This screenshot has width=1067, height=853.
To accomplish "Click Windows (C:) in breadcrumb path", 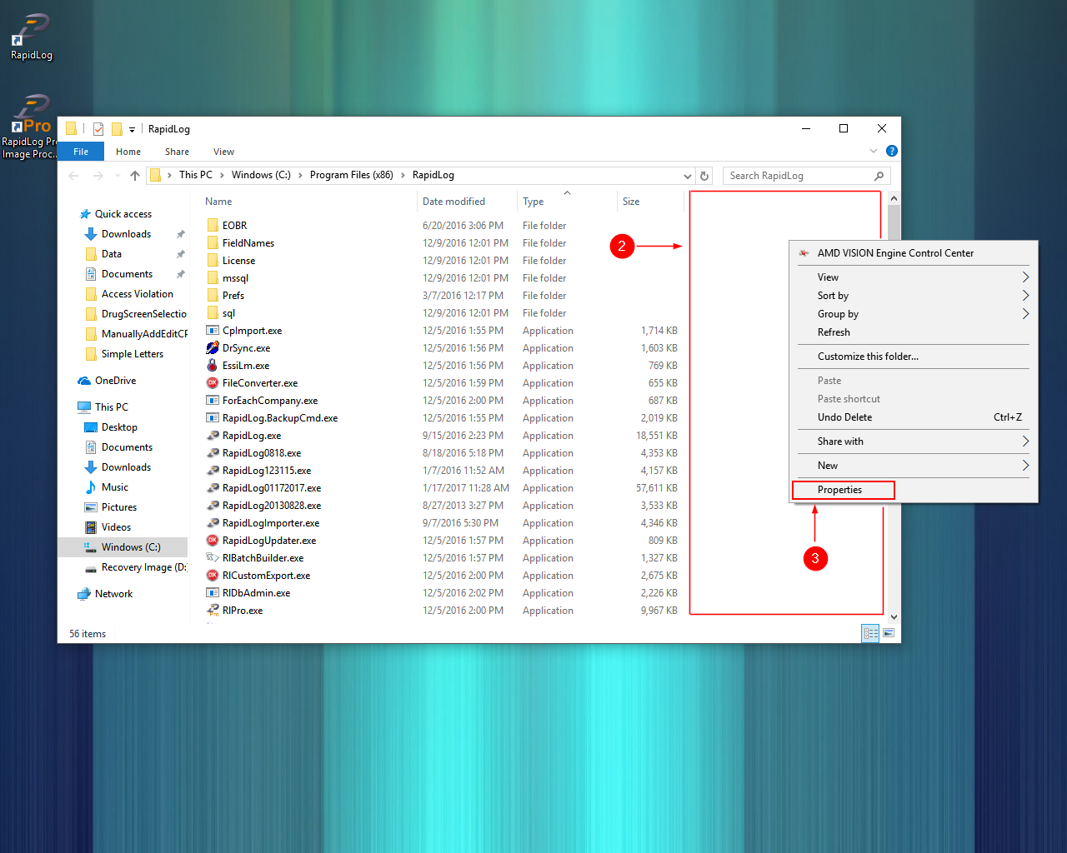I will 261,175.
